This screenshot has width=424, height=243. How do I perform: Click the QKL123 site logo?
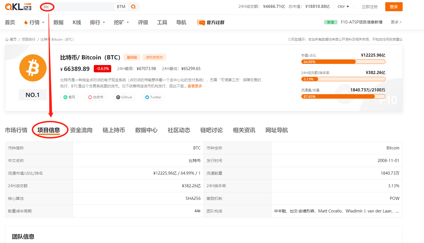click(18, 7)
